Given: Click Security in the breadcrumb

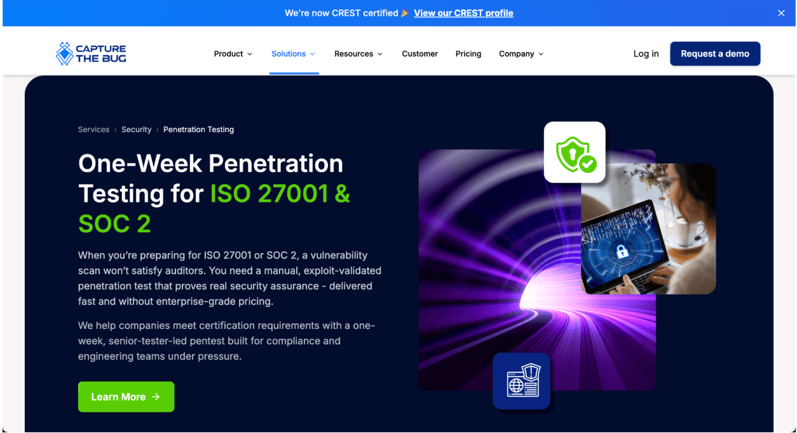Looking at the screenshot, I should (136, 130).
